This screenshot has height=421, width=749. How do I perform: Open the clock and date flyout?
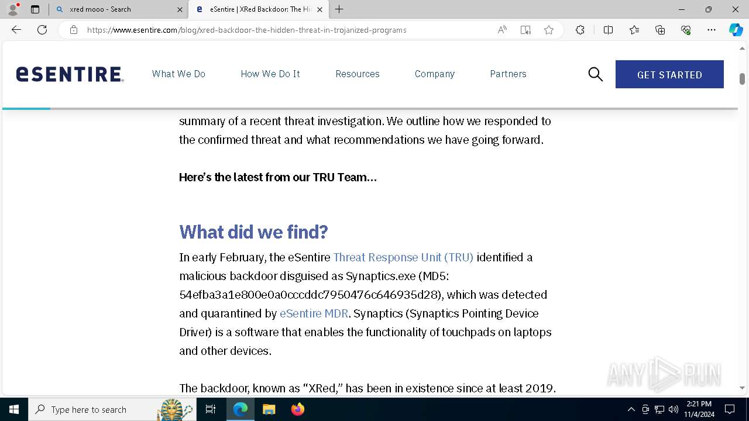click(699, 409)
